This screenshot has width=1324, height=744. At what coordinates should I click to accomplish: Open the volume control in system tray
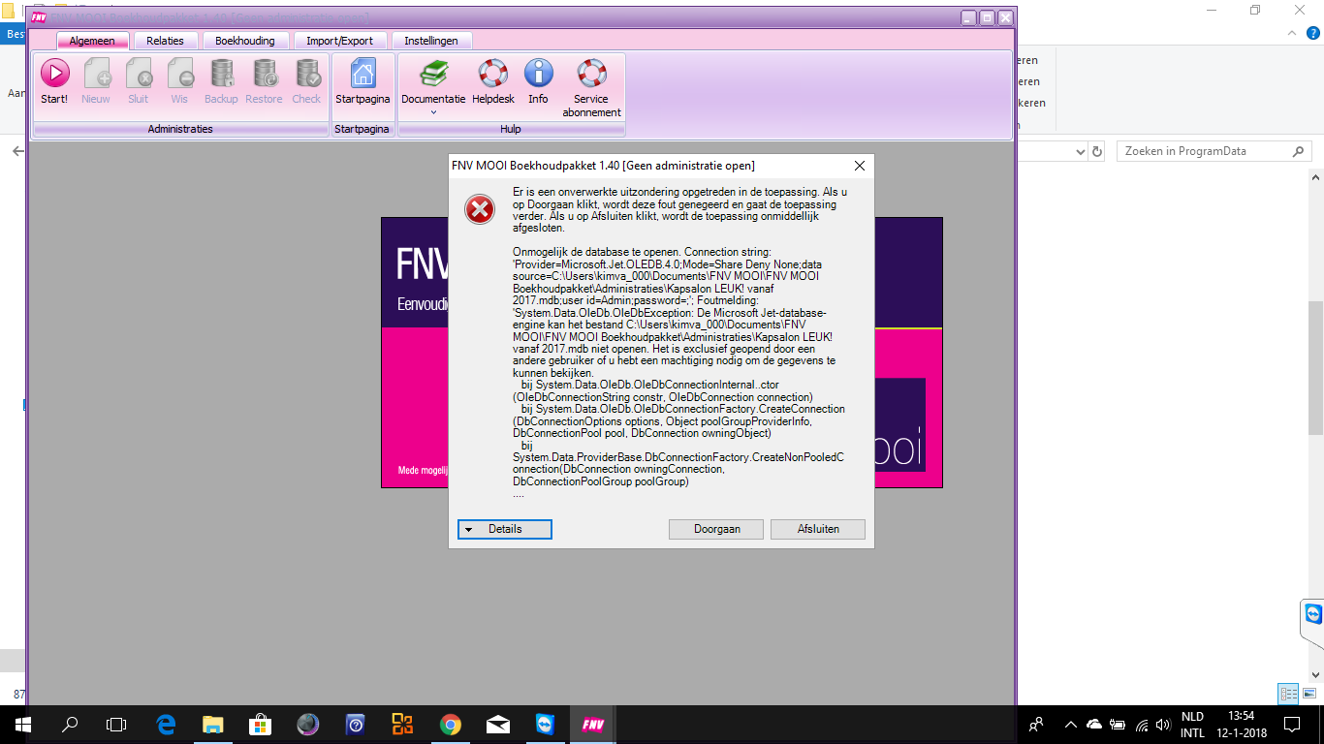(x=1164, y=725)
